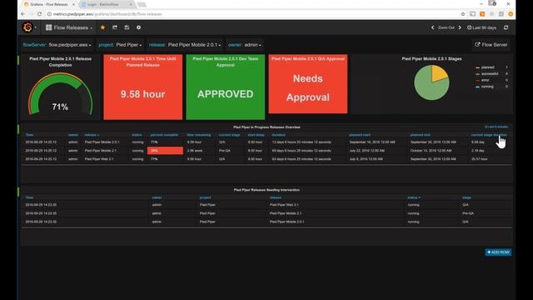
Task: Click the browser back arrow
Action: [x=23, y=14]
